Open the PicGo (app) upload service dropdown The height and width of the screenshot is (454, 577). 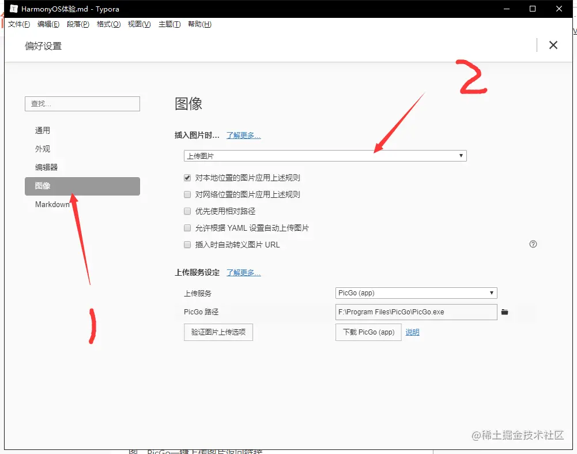pos(416,293)
